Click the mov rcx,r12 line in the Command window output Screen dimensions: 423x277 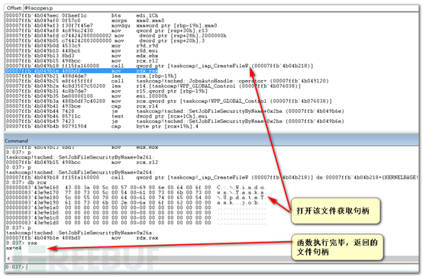[82, 162]
